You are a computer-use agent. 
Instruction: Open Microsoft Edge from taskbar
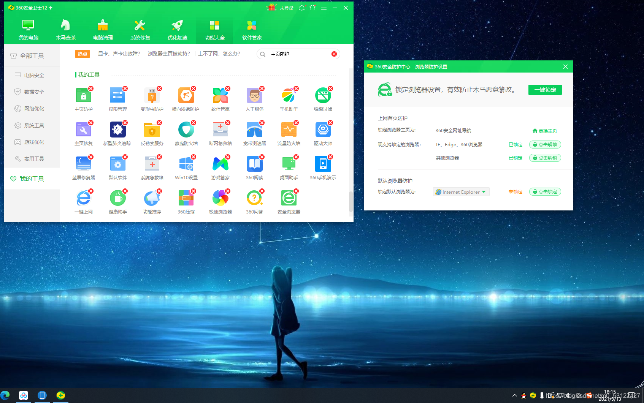(x=5, y=395)
